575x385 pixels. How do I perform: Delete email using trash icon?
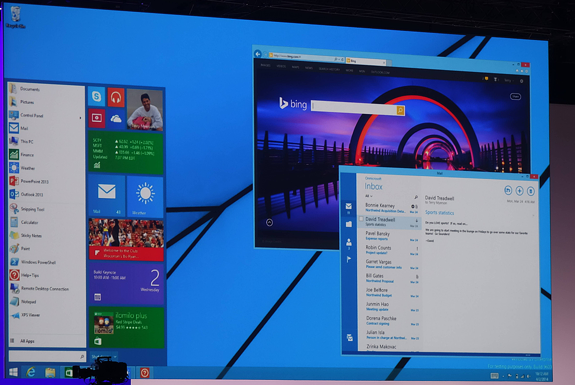point(531,191)
